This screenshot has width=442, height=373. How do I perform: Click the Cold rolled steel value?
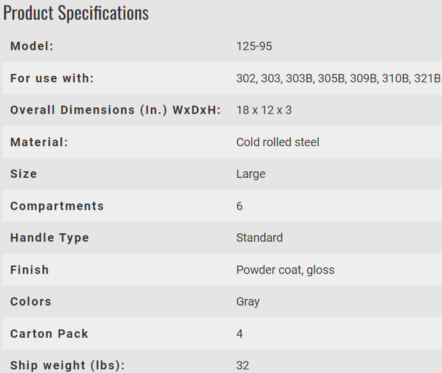(x=278, y=142)
